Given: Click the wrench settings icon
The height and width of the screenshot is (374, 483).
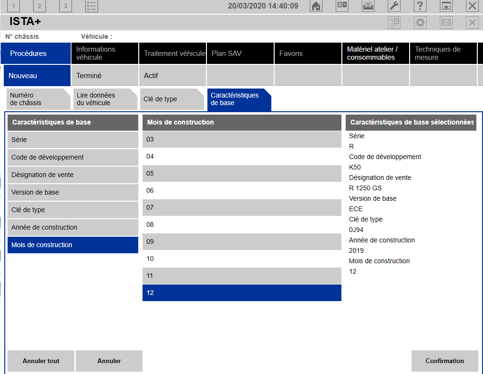Looking at the screenshot, I should (x=394, y=6).
